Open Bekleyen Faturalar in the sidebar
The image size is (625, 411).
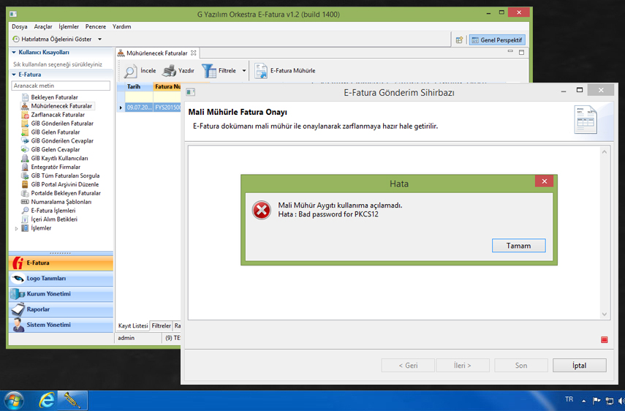click(55, 97)
